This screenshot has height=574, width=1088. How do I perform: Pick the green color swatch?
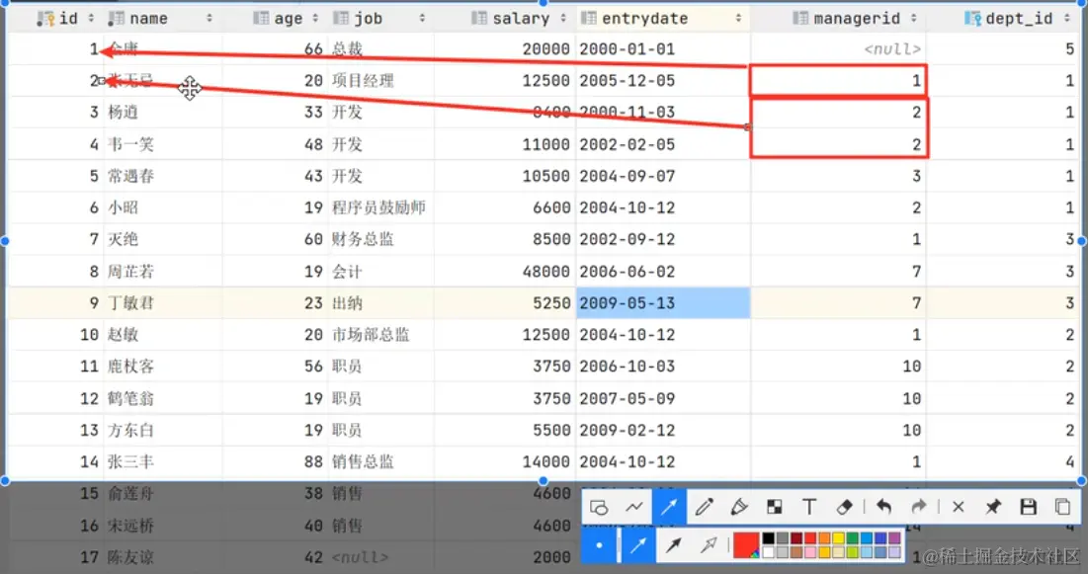852,538
